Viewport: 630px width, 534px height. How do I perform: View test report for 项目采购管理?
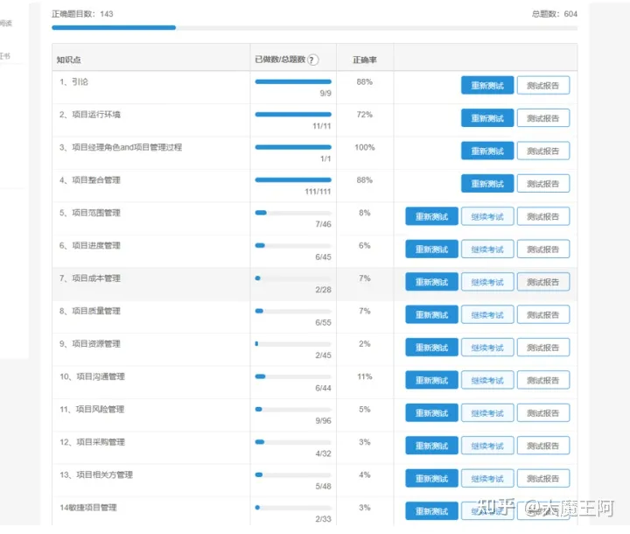[542, 446]
